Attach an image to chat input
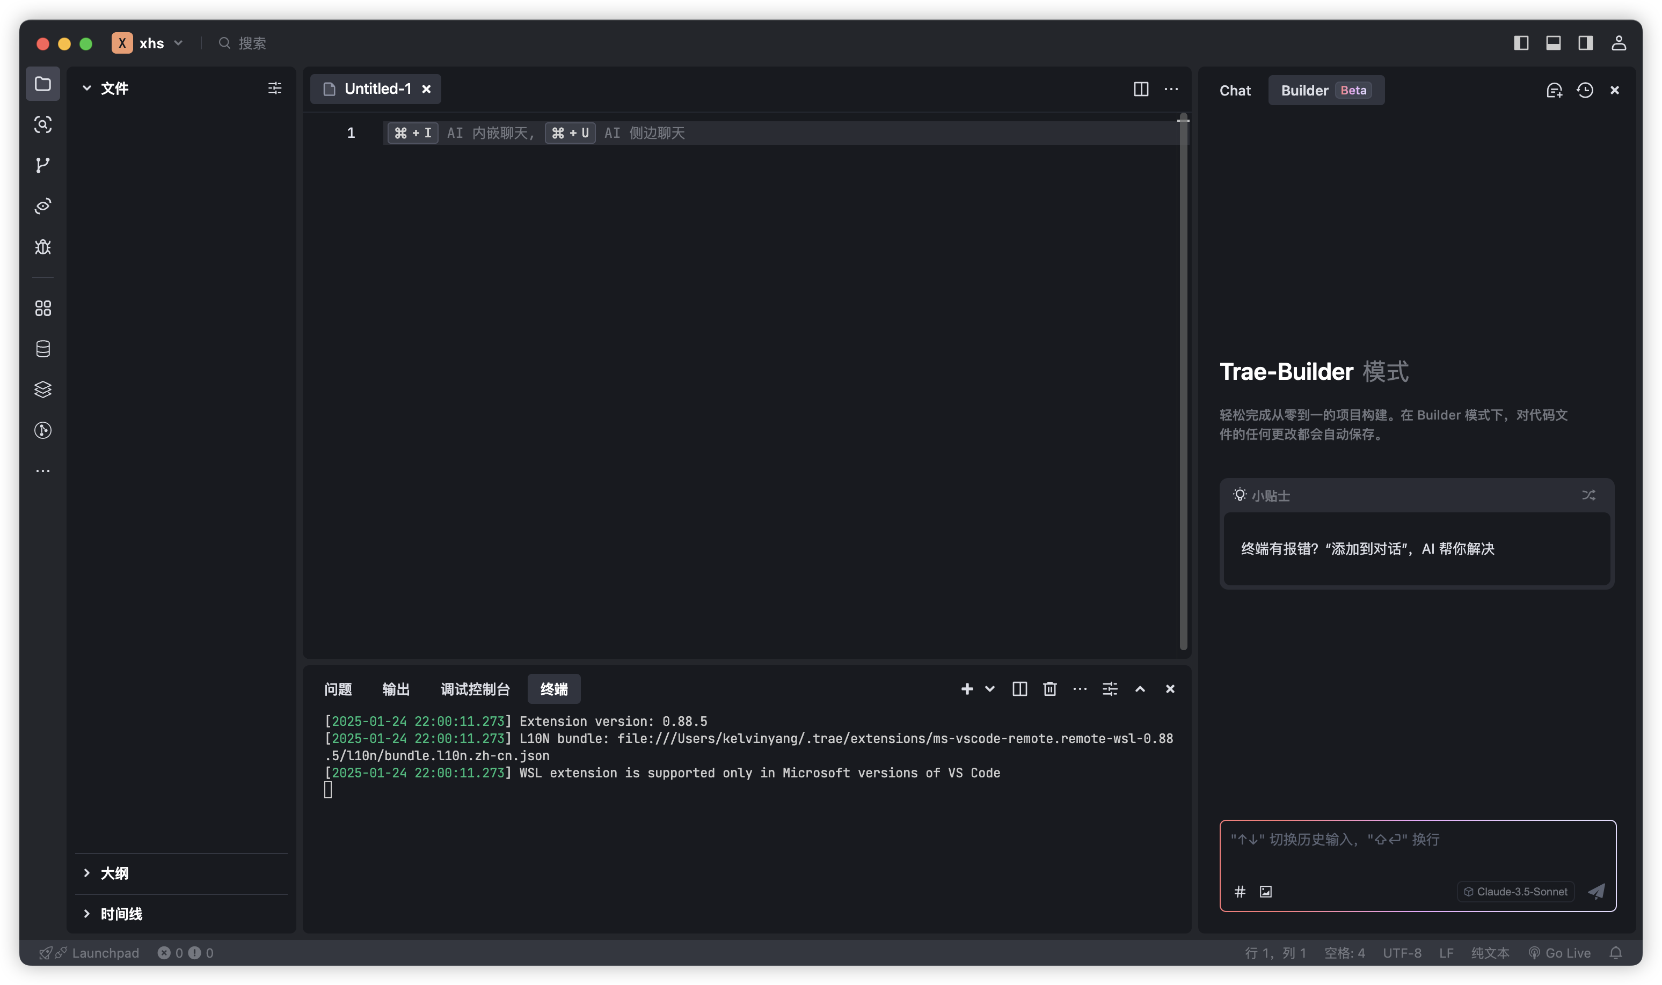Image resolution: width=1662 pixels, height=985 pixels. [1266, 892]
